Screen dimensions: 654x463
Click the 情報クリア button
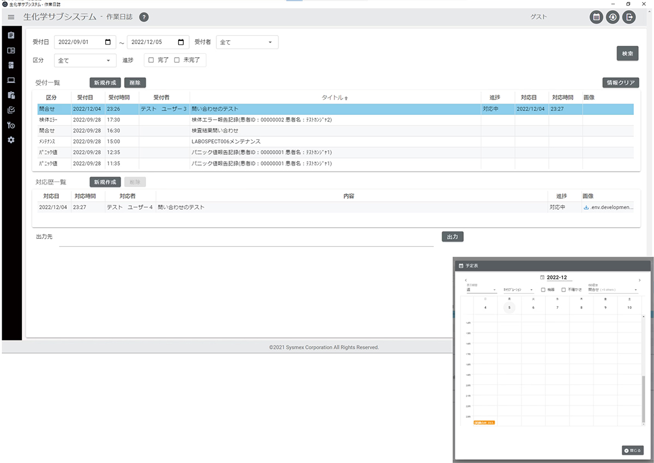pos(620,83)
